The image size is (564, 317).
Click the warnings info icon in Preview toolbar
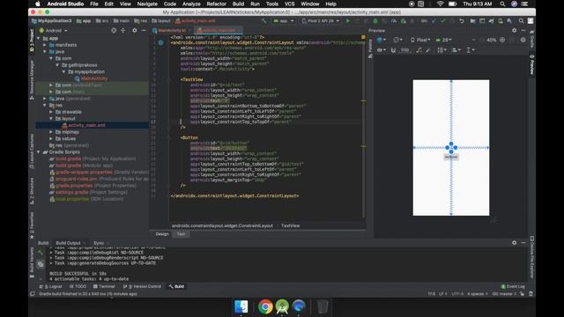tap(523, 40)
